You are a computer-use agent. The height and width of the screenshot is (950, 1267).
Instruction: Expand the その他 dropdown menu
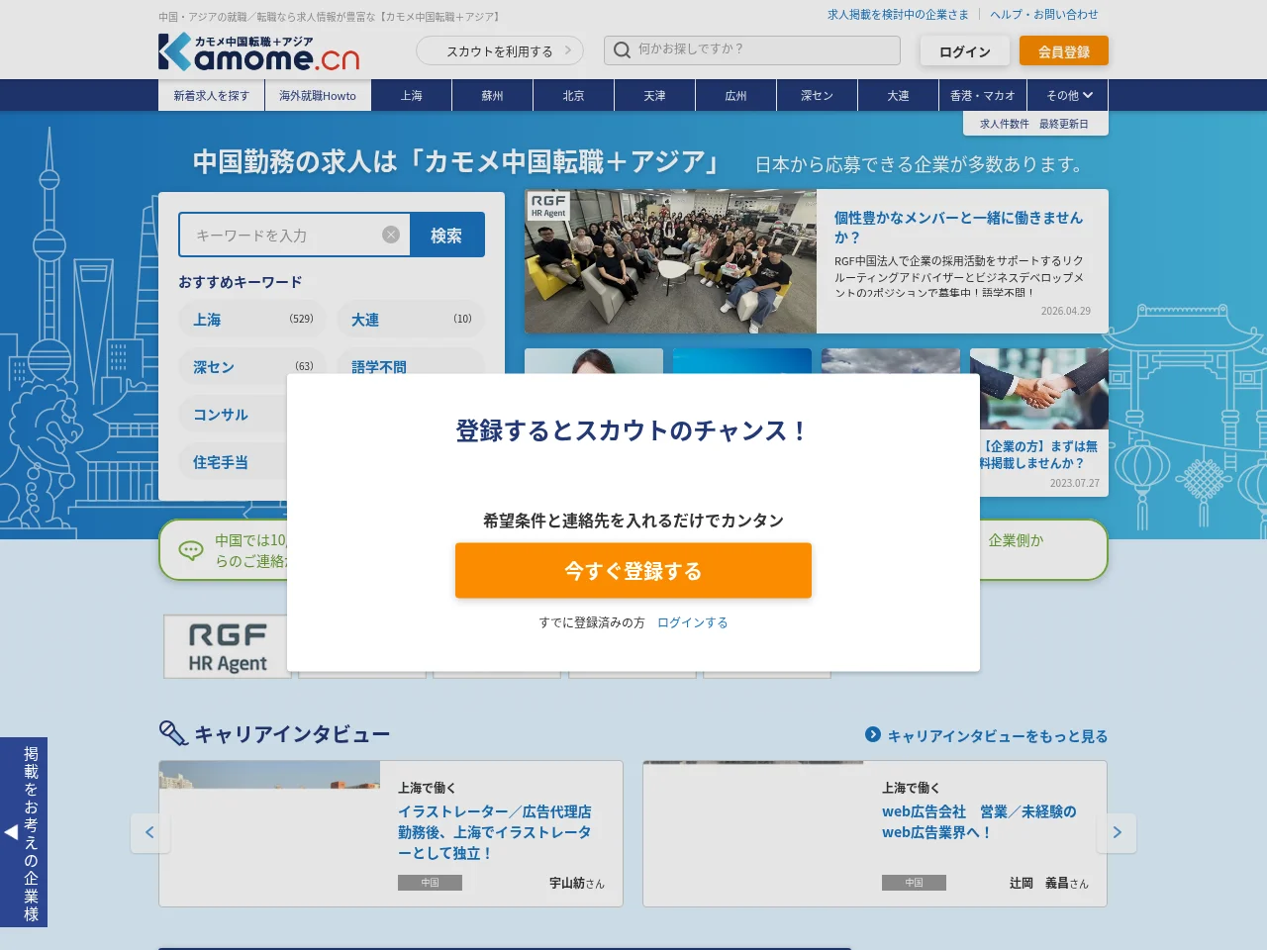click(x=1069, y=95)
